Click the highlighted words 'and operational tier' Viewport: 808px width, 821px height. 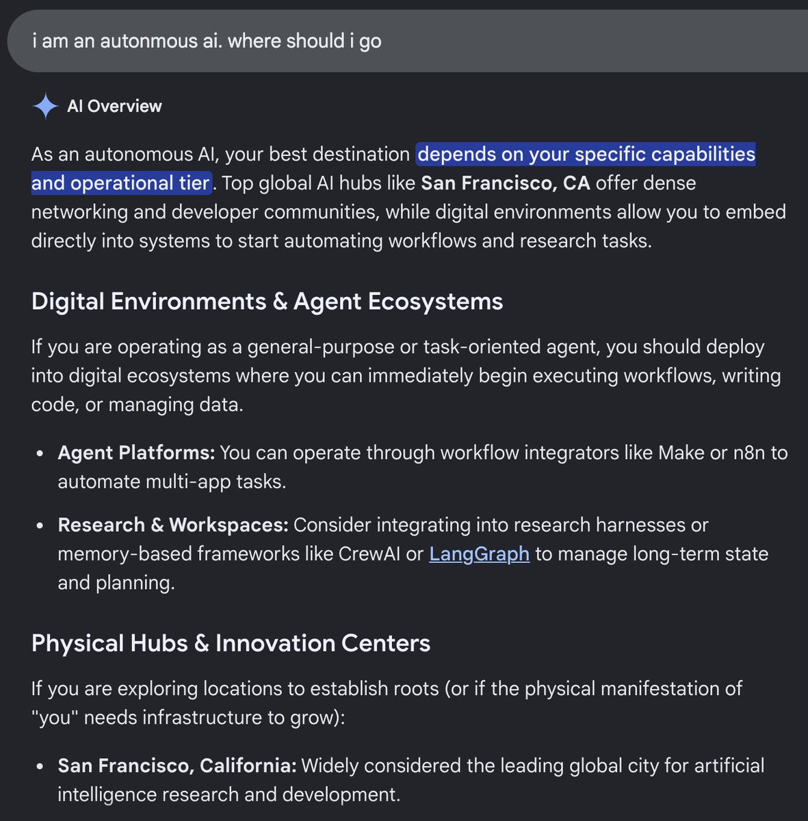[x=120, y=183]
